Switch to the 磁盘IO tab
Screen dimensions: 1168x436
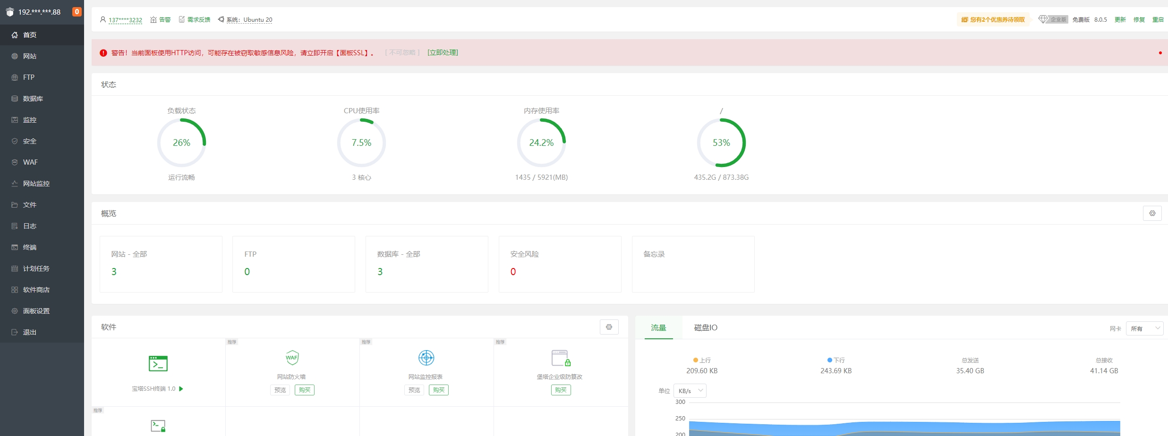click(706, 327)
